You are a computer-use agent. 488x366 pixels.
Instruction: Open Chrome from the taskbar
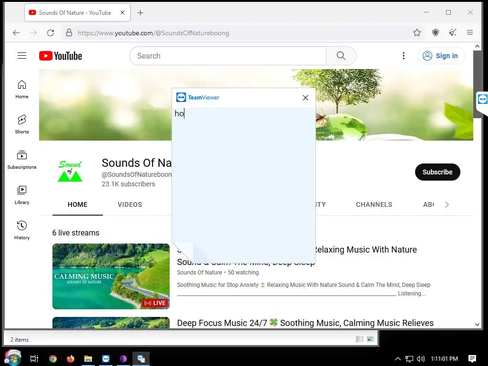[x=53, y=359]
